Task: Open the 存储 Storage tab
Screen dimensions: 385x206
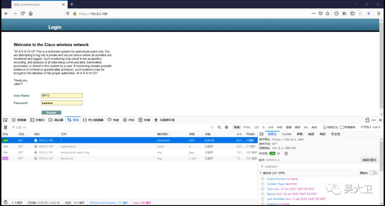Action: coord(144,120)
